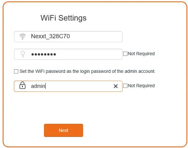Click the Next button
Image resolution: width=188 pixels, height=148 pixels.
click(64, 130)
